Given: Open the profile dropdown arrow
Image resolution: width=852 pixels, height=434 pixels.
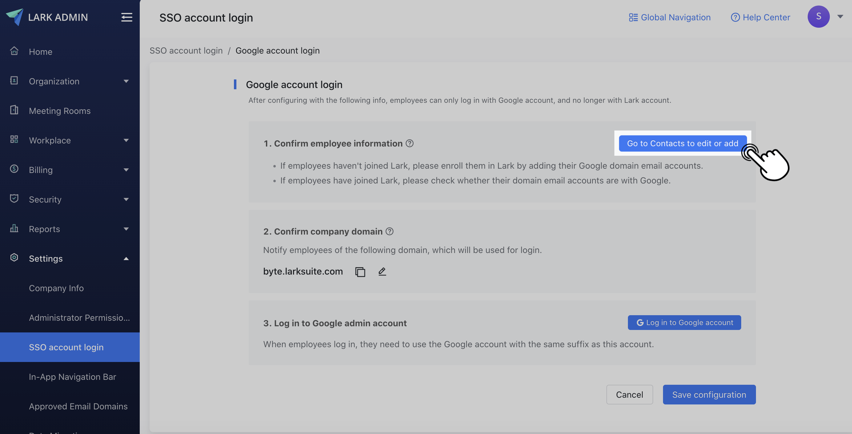Looking at the screenshot, I should [x=840, y=17].
